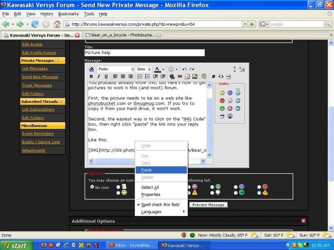
Task: Toggle bold formatting in message editor
Action: coord(91,77)
